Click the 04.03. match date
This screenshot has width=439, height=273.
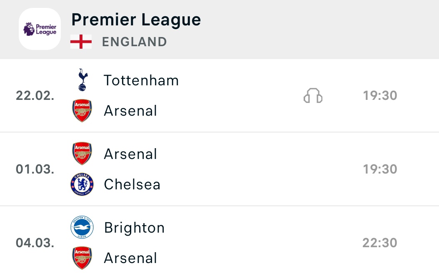click(35, 243)
